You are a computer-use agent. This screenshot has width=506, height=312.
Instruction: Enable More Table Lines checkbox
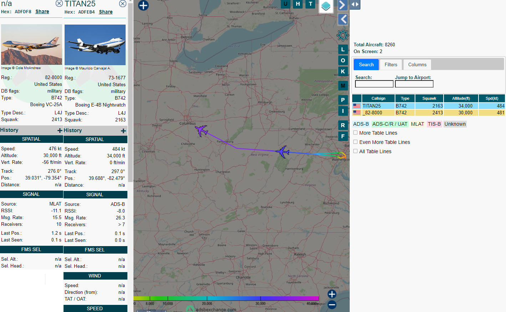coord(355,132)
